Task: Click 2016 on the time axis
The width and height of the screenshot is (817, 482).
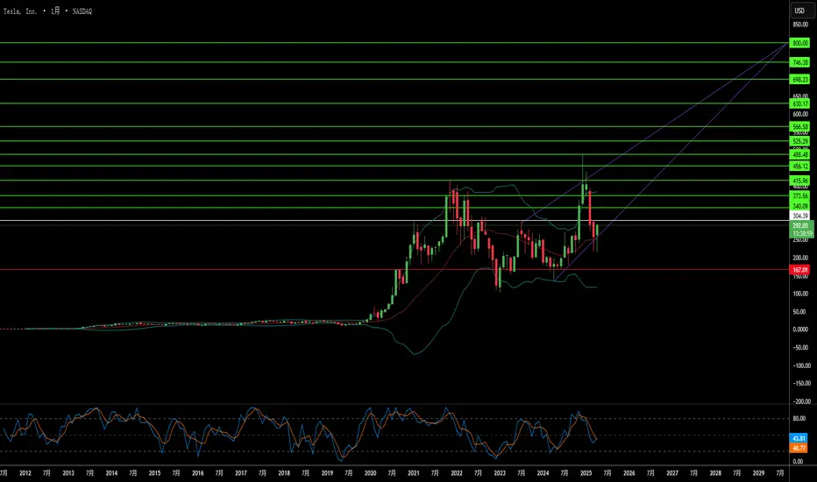Action: point(197,473)
